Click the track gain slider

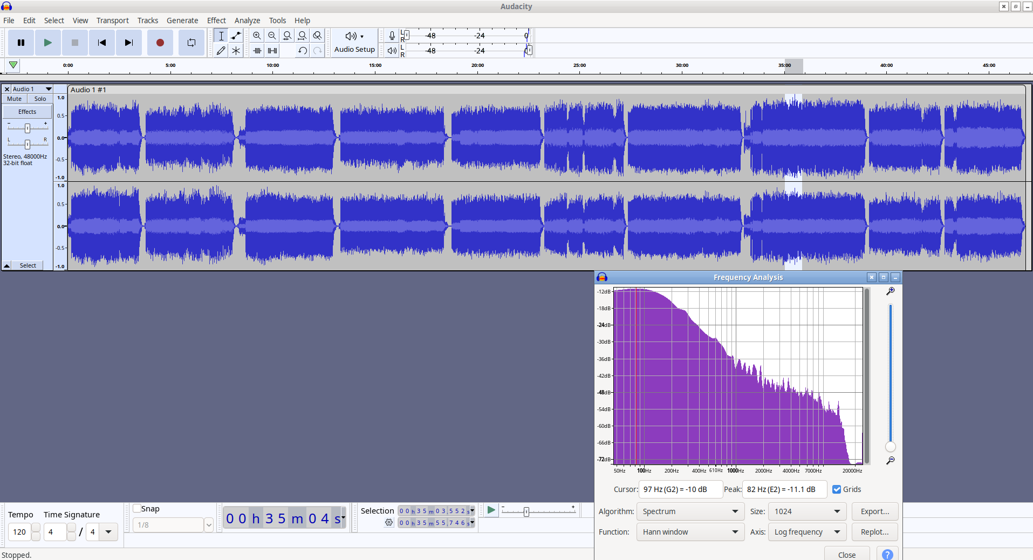click(x=28, y=128)
